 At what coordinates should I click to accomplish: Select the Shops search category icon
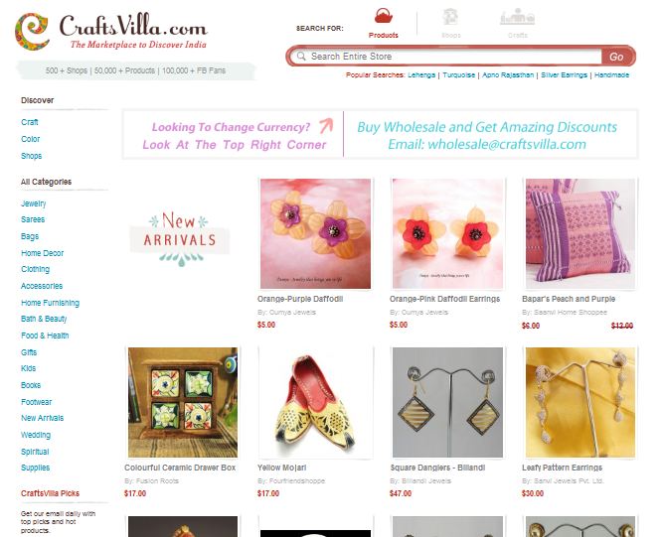coord(450,17)
